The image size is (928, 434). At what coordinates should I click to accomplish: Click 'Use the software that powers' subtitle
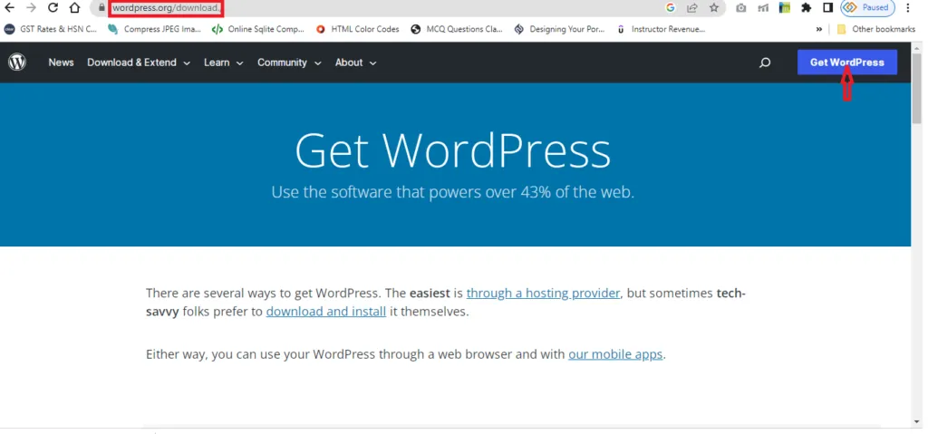click(452, 192)
